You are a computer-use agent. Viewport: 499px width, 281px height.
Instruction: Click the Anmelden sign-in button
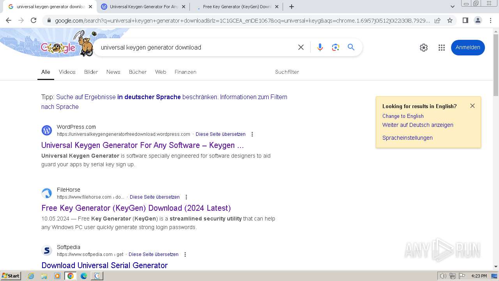click(x=468, y=47)
